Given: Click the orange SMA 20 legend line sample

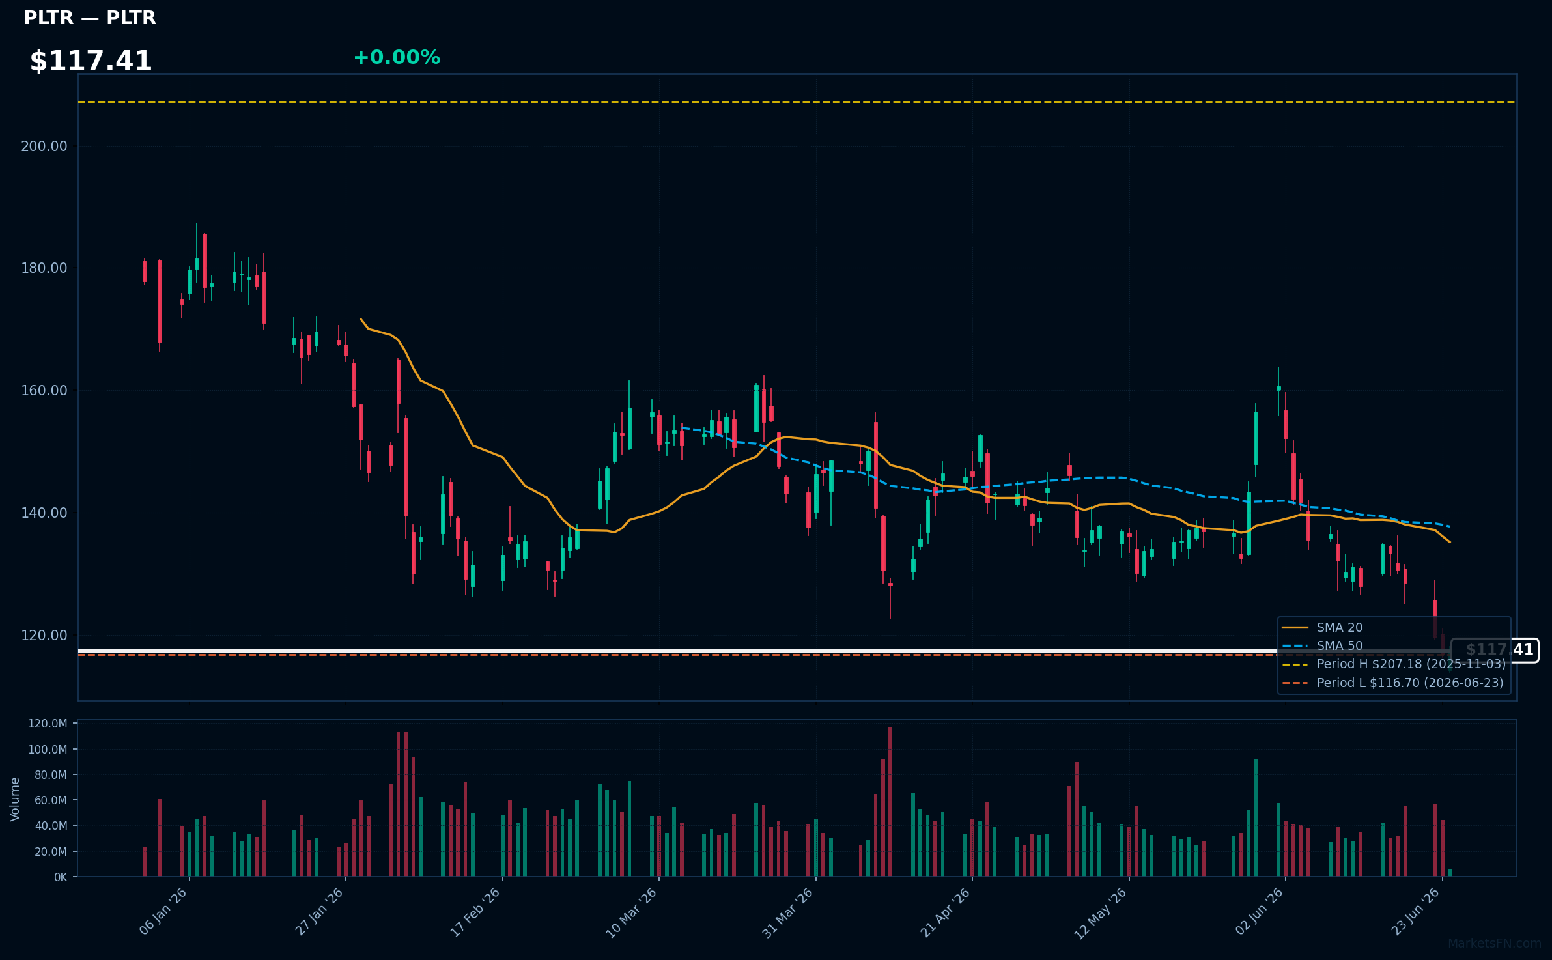Looking at the screenshot, I should [1295, 627].
